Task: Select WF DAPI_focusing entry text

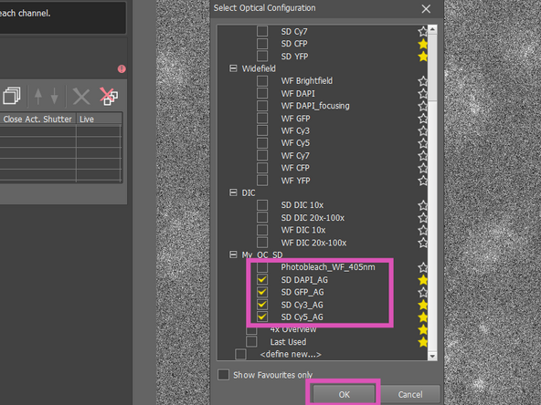Action: click(x=315, y=106)
